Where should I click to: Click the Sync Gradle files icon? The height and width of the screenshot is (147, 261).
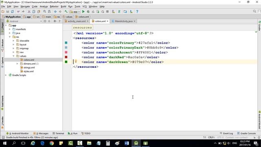click(x=119, y=11)
